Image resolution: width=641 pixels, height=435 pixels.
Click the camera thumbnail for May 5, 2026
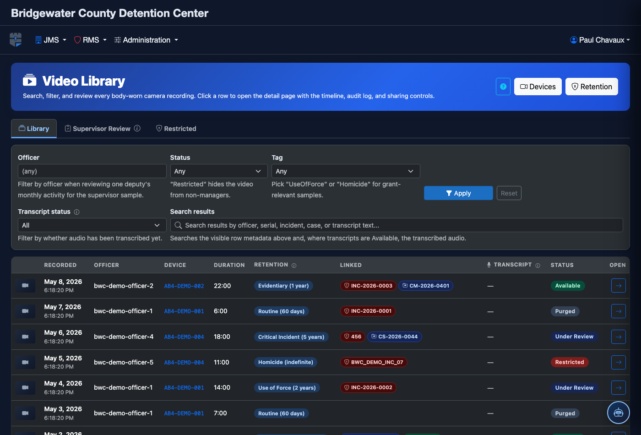point(25,362)
